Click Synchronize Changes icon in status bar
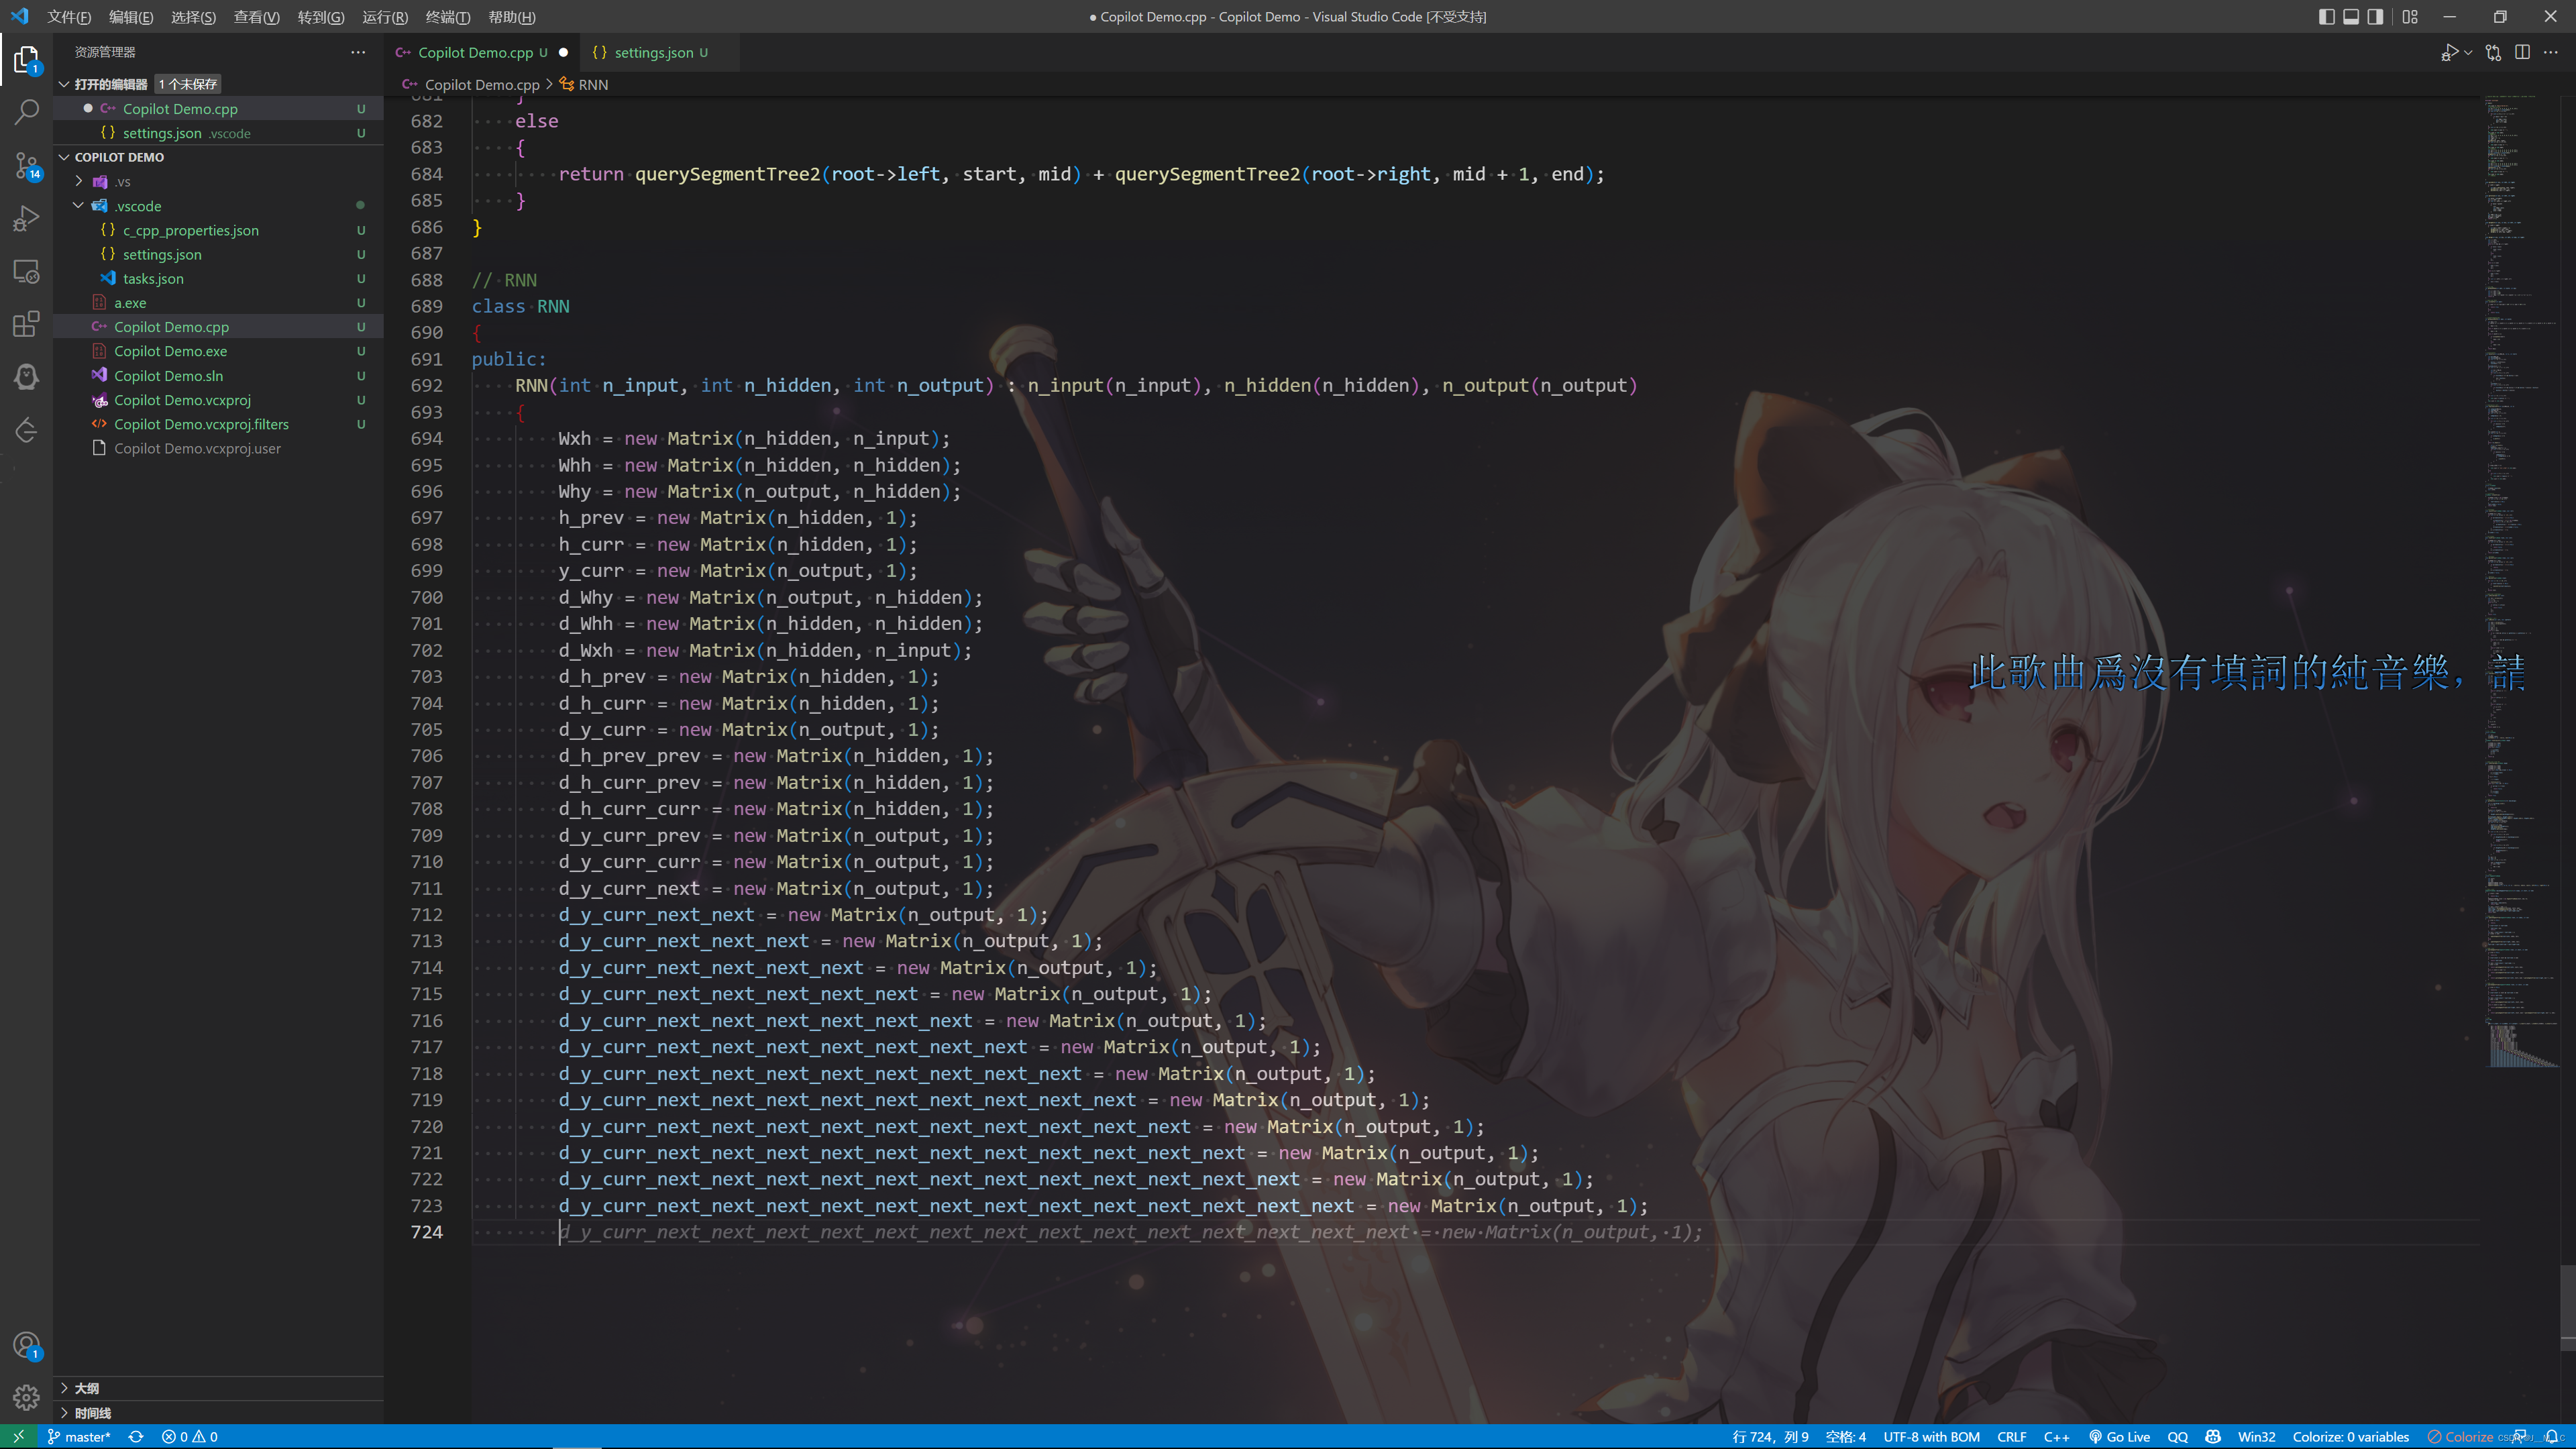The height and width of the screenshot is (1449, 2576). pyautogui.click(x=136, y=1436)
